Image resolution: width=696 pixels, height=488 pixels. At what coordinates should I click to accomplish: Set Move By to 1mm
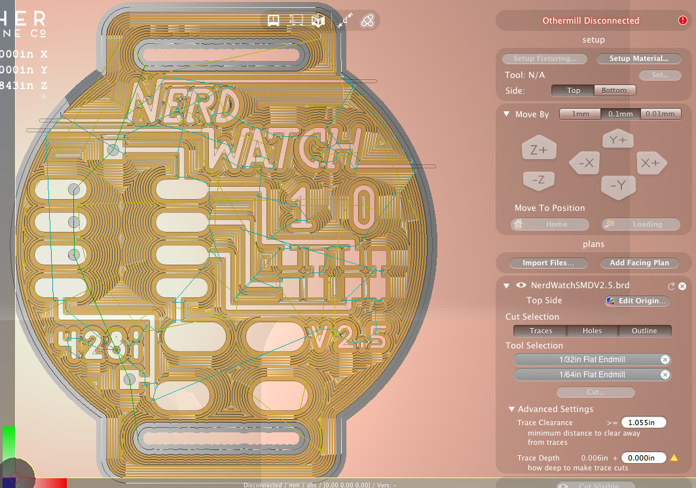click(x=580, y=114)
